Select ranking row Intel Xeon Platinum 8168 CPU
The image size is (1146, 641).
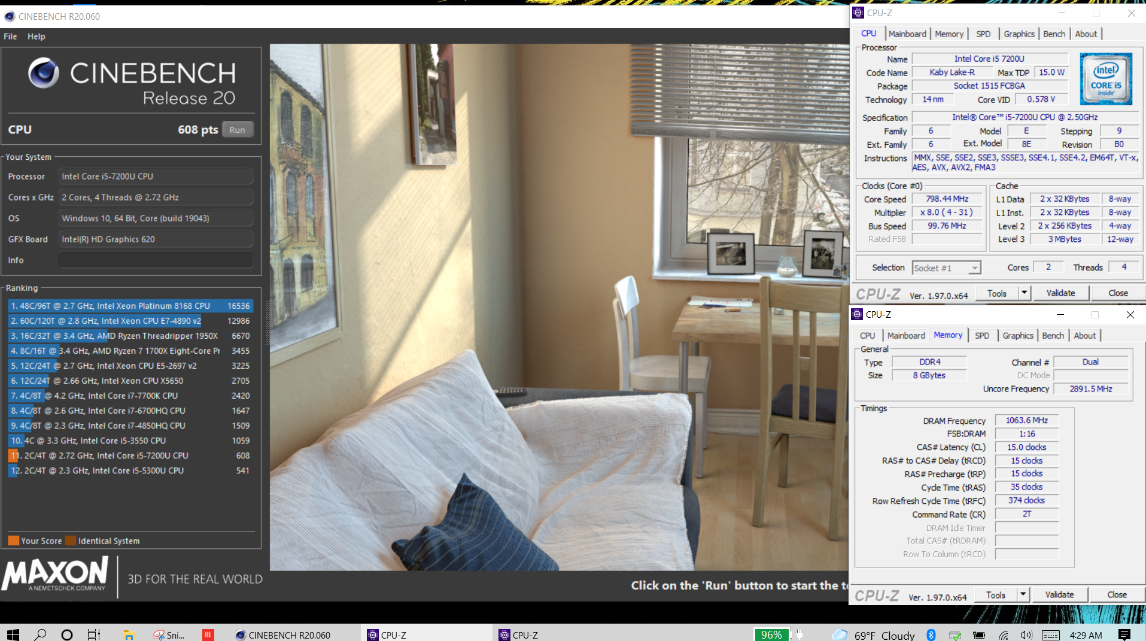click(x=130, y=306)
